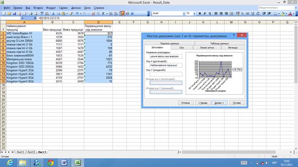Open the Borders dropdown arrow

click(279, 13)
